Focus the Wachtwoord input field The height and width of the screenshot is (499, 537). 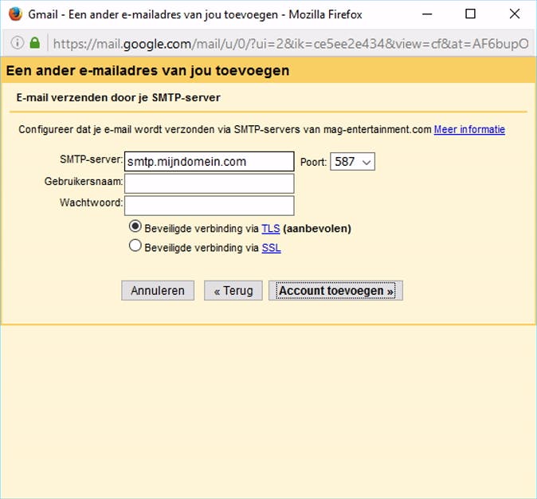[209, 206]
